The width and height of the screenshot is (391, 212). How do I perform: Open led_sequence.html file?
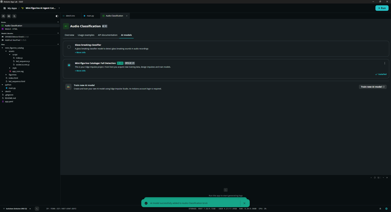pyautogui.click(x=16, y=81)
